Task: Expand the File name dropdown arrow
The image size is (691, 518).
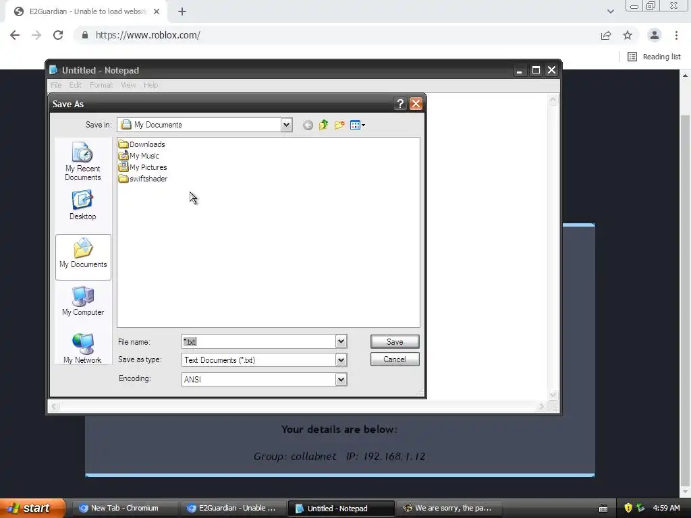Action: [341, 341]
